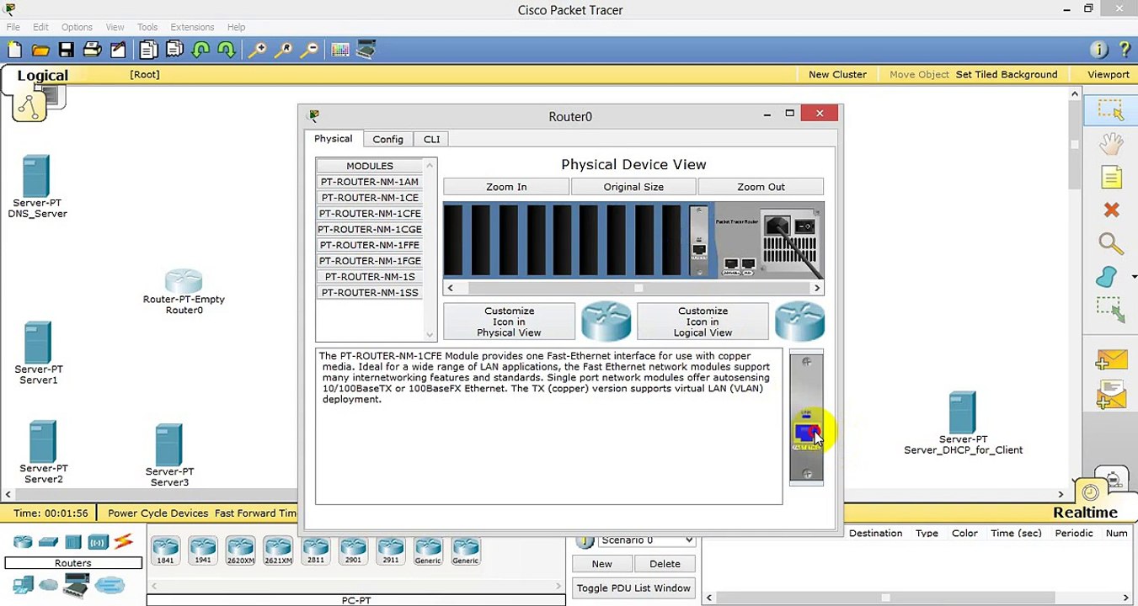Screen dimensions: 1138x606
Task: Choose the Select tool in the right sidebar
Action: [1111, 110]
